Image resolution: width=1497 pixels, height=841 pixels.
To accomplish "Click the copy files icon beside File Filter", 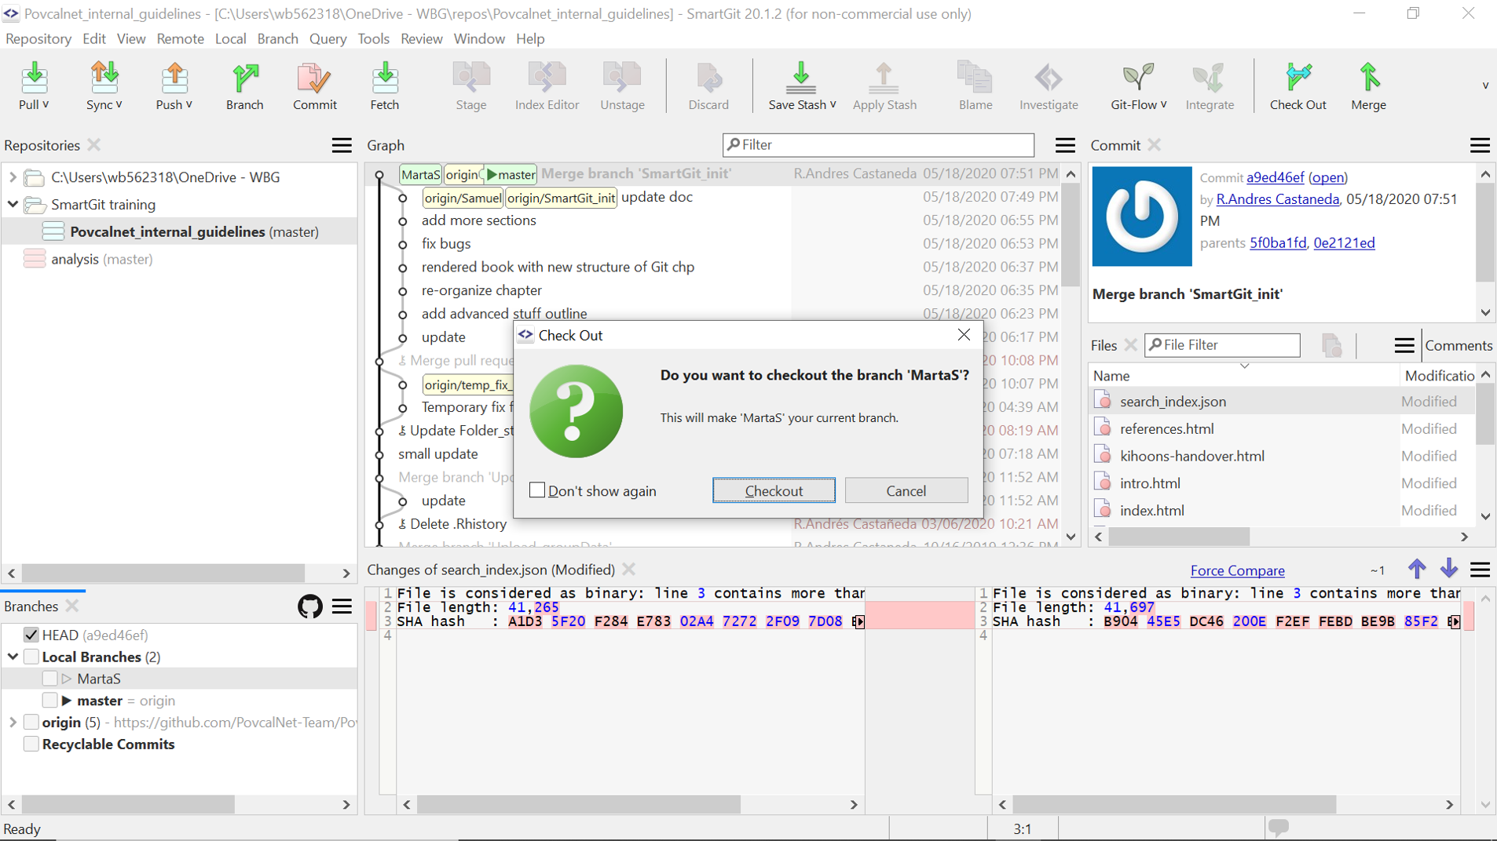I will pos(1332,345).
